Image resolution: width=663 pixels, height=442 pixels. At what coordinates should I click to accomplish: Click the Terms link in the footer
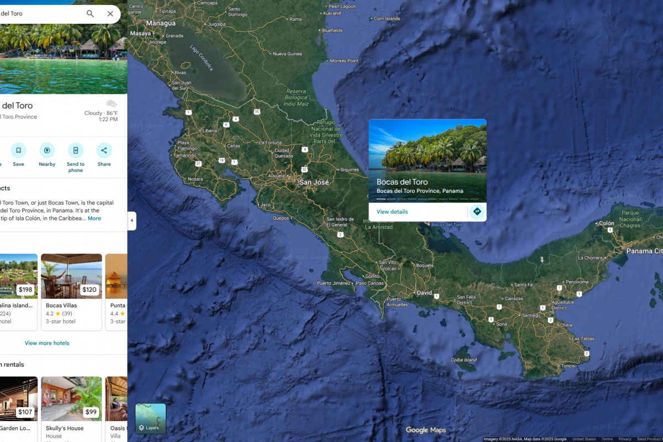tap(607, 439)
